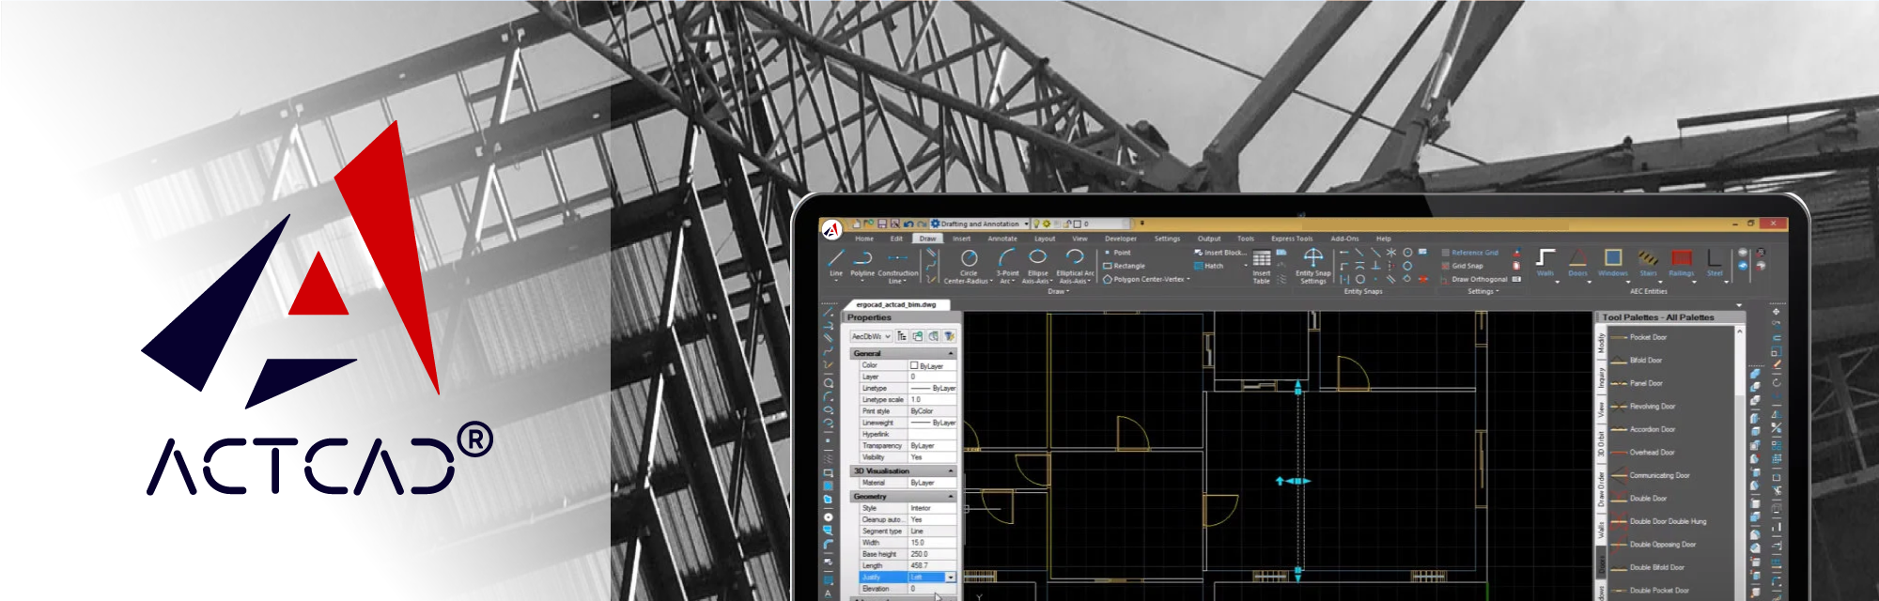Open the Developer ribbon tab
This screenshot has height=601, width=1879.
pyautogui.click(x=1121, y=239)
